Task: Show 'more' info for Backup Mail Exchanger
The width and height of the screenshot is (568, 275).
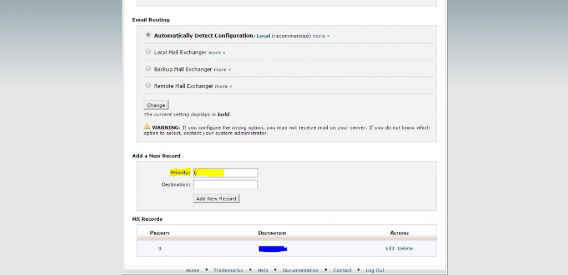Action: click(222, 70)
